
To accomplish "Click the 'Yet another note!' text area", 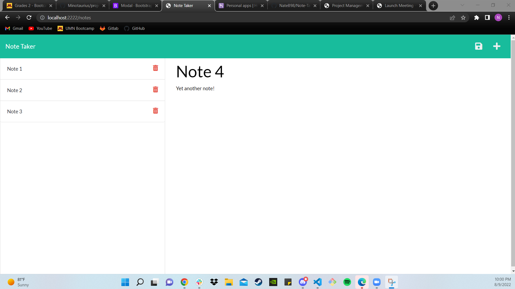I will point(195,89).
